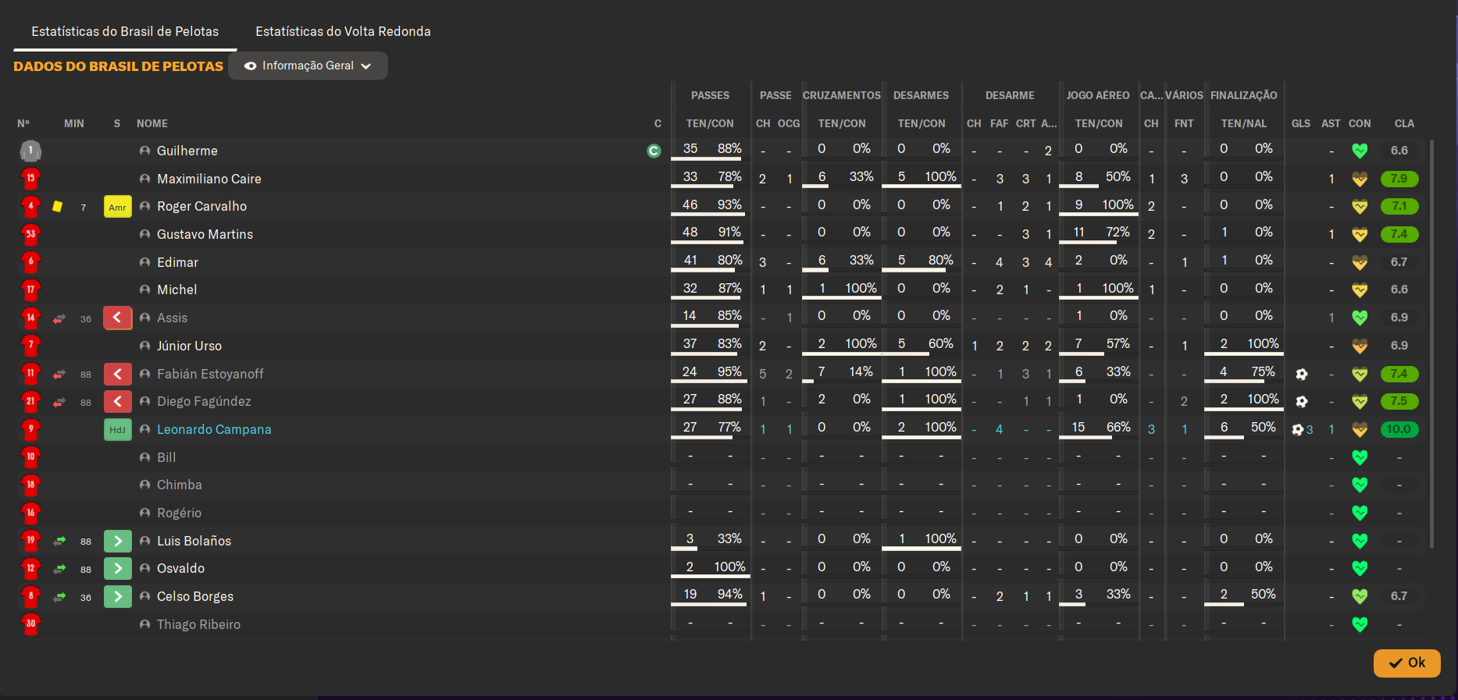Click Chimba's red shirt number icon
Screen dimensions: 1458x700
(x=30, y=485)
